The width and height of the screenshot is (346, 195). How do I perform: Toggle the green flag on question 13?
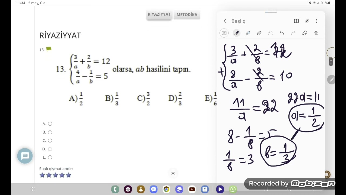[x=49, y=49]
